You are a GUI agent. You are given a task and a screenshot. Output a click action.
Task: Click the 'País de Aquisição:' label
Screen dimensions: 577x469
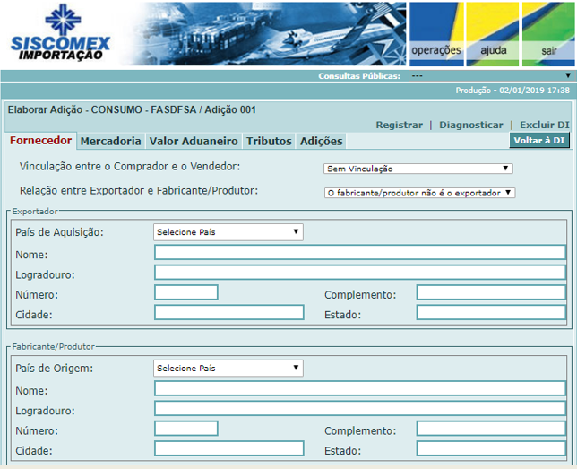point(59,232)
